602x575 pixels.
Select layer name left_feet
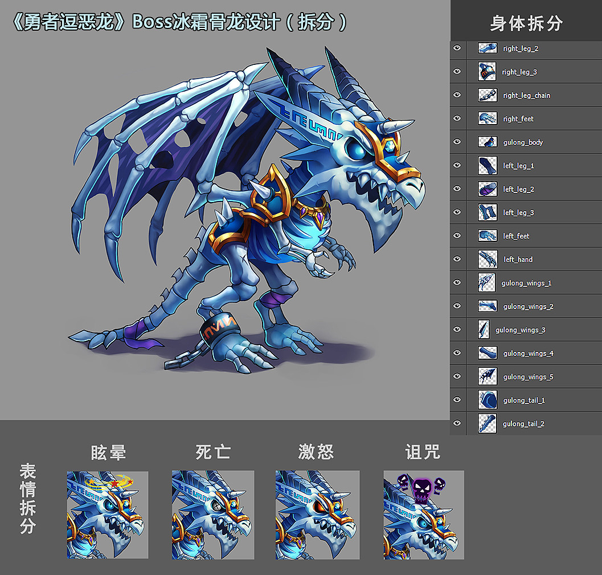(x=517, y=236)
